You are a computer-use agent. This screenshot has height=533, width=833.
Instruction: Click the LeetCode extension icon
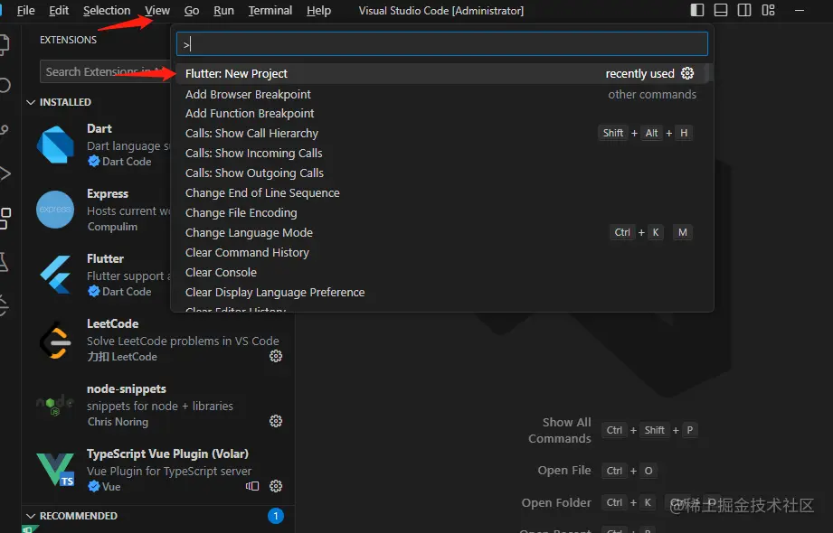point(55,340)
